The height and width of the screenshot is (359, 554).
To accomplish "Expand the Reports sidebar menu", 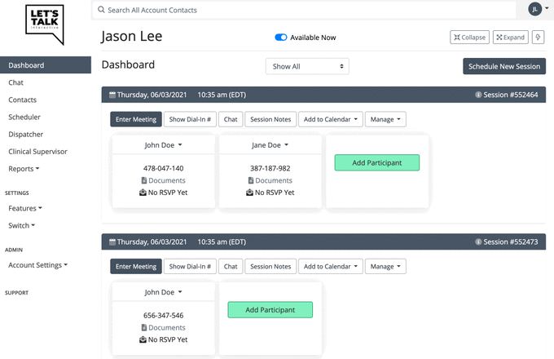I will pyautogui.click(x=24, y=169).
